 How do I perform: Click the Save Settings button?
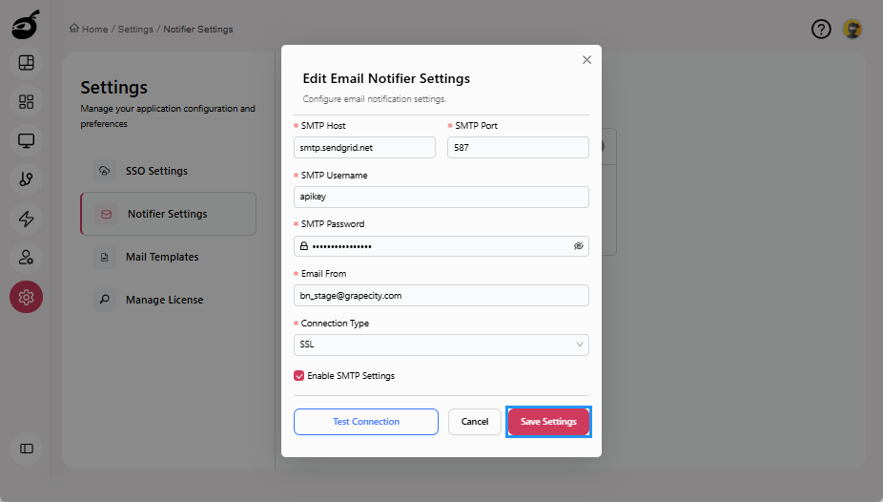[548, 422]
